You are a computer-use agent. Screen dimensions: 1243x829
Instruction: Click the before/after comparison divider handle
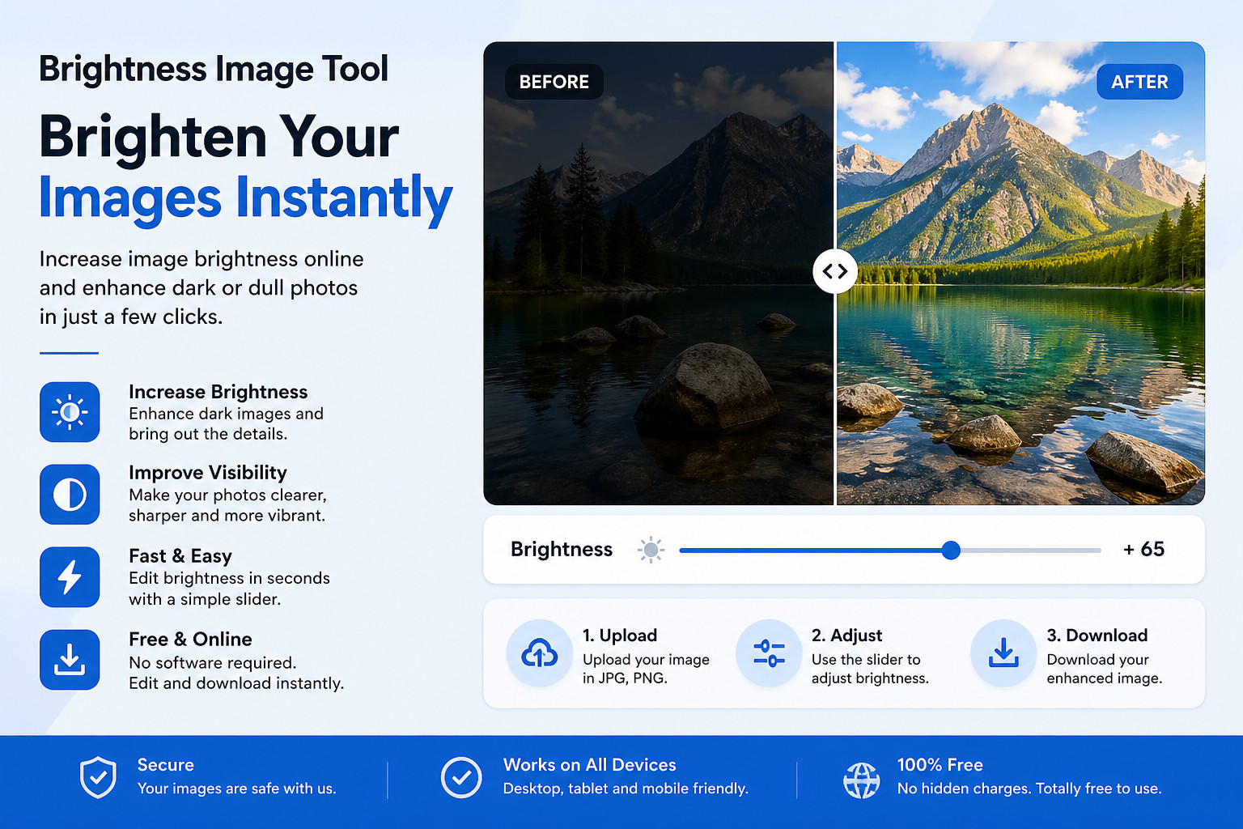click(x=835, y=271)
